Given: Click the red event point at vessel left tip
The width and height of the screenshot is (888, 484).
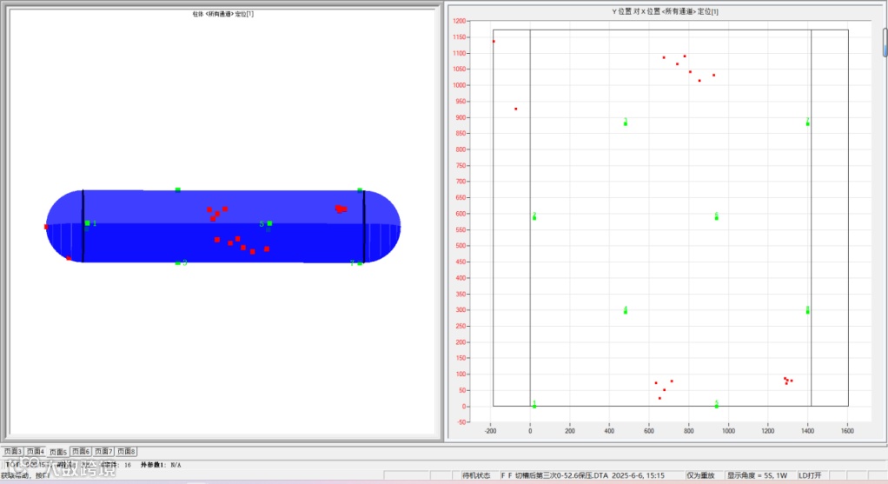Looking at the screenshot, I should point(46,227).
